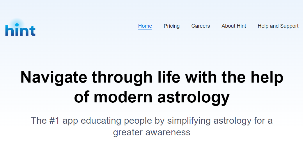Open the Pricing page
The image size is (303, 152).
pos(172,26)
